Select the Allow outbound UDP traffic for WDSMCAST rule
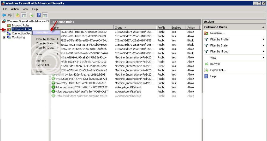The image size is (267, 141). (81, 92)
